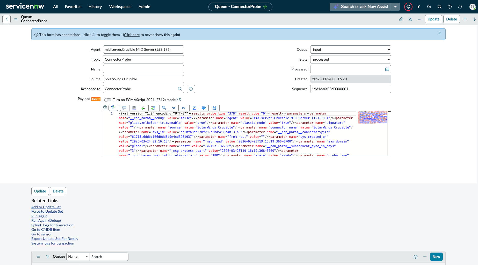This screenshot has height=265, width=478.
Task: Save payload with the floppy disk icon
Action: pos(215,108)
